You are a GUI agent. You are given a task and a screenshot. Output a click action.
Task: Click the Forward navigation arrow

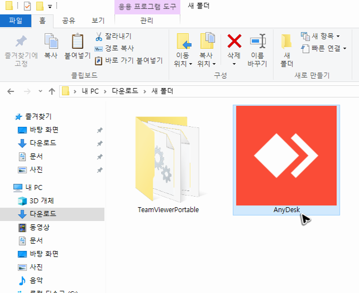(x=27, y=91)
